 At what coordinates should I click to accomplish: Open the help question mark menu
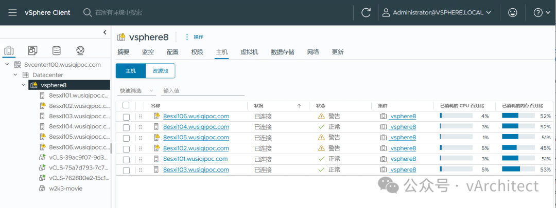543,13
